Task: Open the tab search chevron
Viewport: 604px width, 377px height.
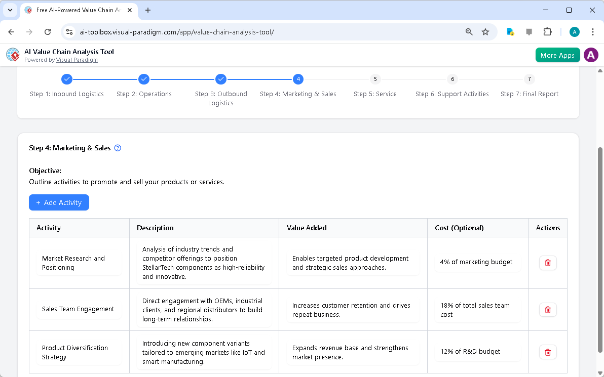Action: click(10, 10)
